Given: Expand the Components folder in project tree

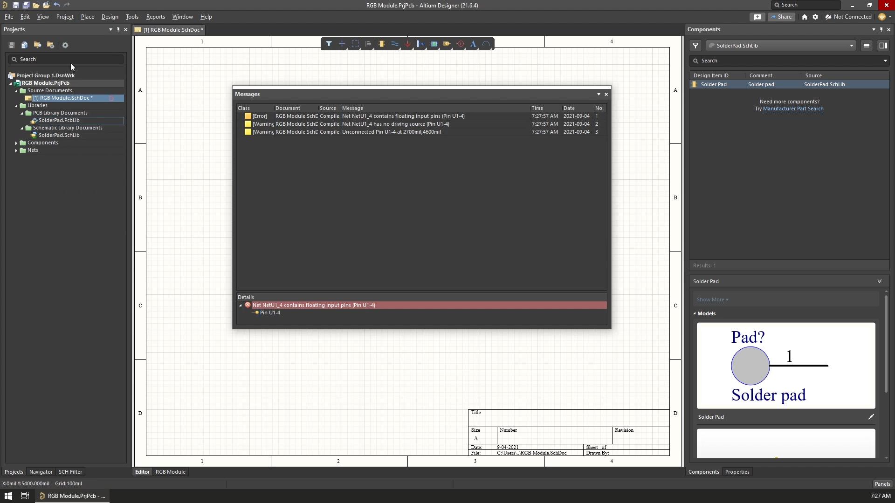Looking at the screenshot, I should tap(16, 143).
